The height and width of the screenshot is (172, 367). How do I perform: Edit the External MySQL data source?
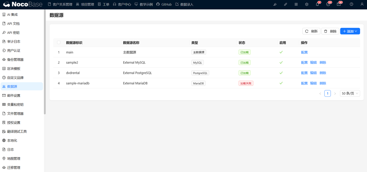pos(313,62)
